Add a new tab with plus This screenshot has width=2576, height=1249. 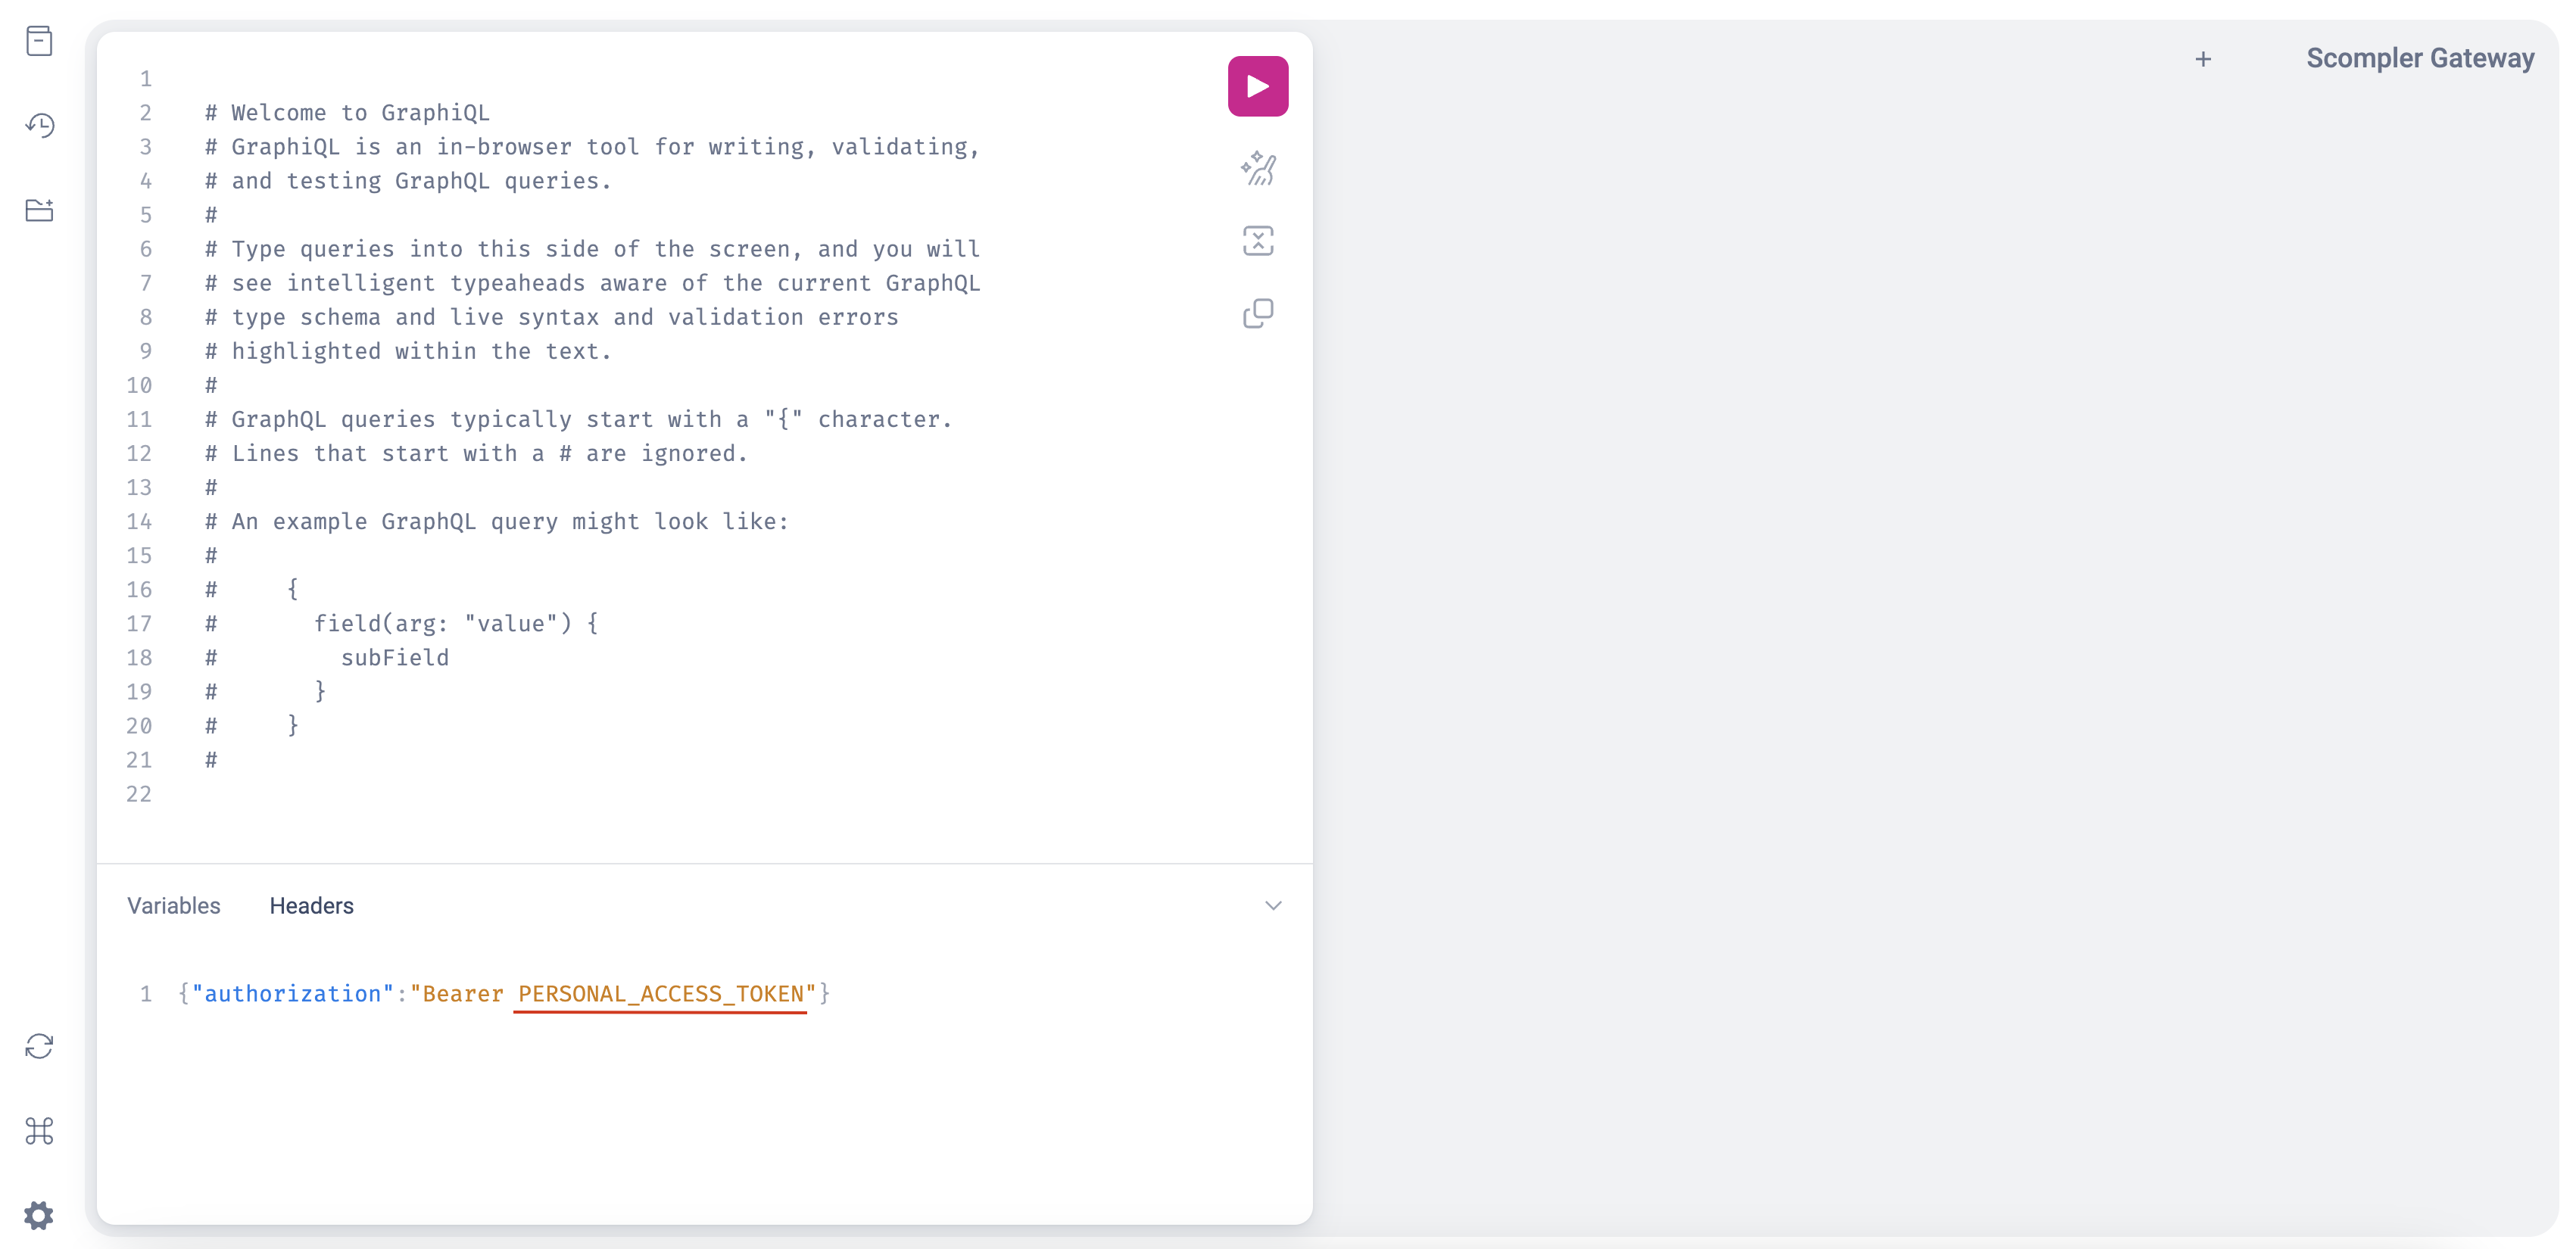click(2202, 59)
